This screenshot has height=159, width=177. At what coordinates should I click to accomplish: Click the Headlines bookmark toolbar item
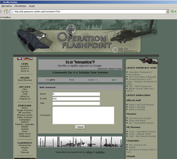(x=5, y=17)
